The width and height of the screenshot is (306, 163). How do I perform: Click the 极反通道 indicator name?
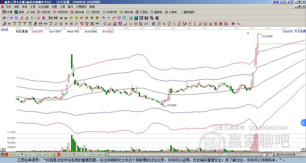coord(22,31)
